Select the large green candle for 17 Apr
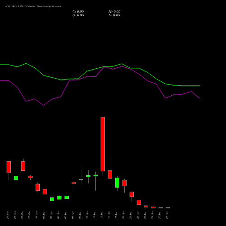The width and height of the screenshot is (226, 226). pyautogui.click(x=117, y=183)
